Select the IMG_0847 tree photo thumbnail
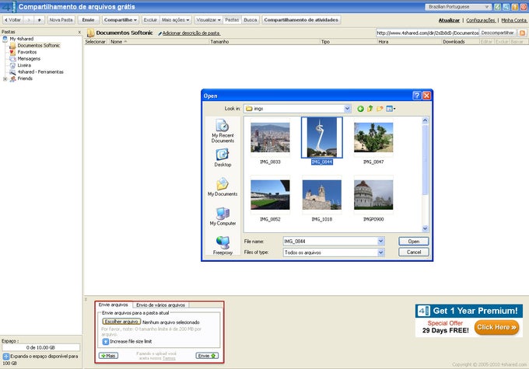This screenshot has height=369, width=529. (373, 138)
